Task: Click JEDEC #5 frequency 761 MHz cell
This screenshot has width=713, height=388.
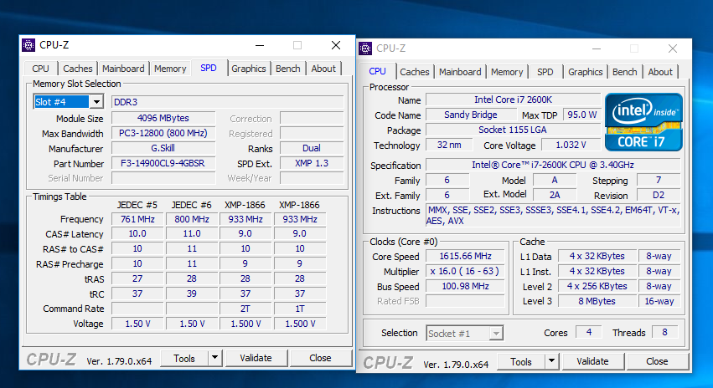Action: (x=137, y=219)
